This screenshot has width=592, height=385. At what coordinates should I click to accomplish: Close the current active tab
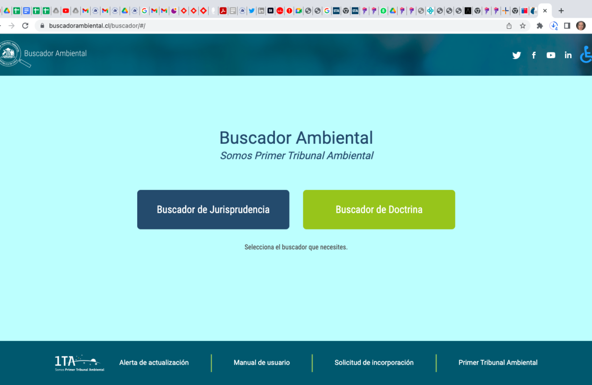coord(545,11)
